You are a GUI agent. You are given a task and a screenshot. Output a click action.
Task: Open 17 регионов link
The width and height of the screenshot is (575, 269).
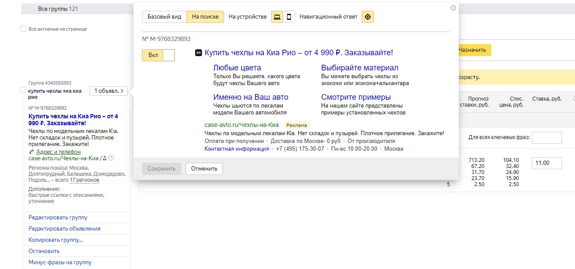coord(85,180)
